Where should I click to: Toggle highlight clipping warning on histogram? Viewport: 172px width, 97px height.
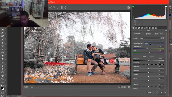[166, 6]
